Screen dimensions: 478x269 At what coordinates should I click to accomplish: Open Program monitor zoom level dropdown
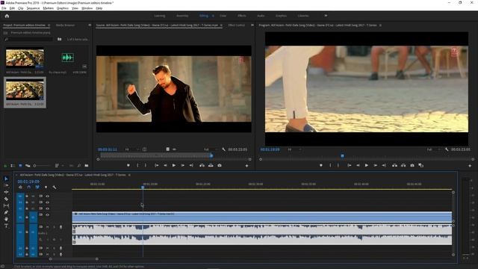pyautogui.click(x=294, y=149)
